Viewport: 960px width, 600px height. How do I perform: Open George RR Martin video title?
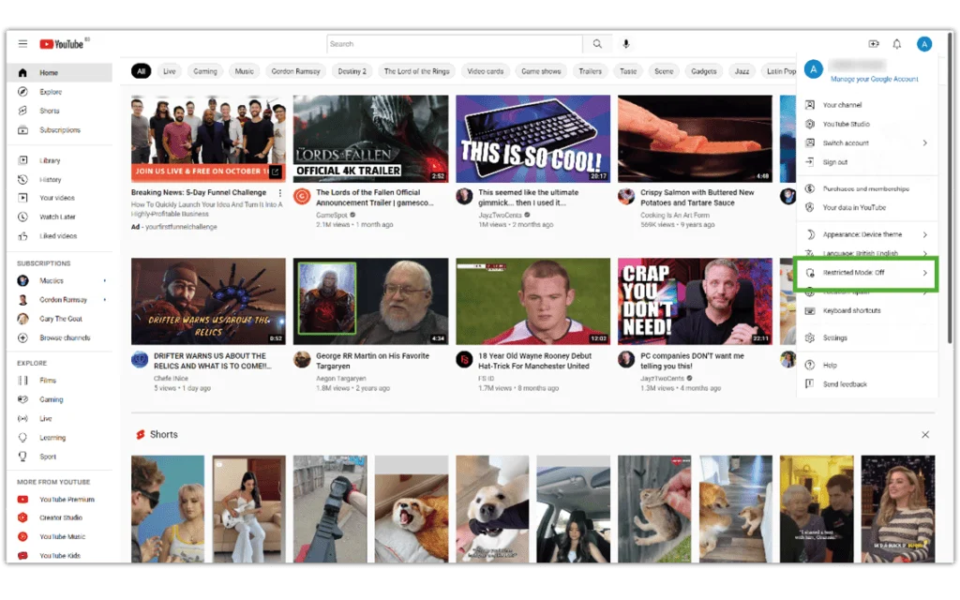(372, 361)
